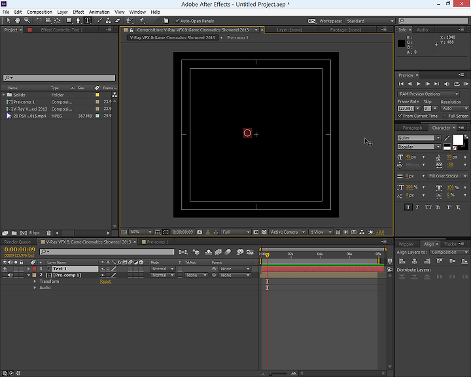Open the RAM Preview Options dropdown

click(x=428, y=94)
